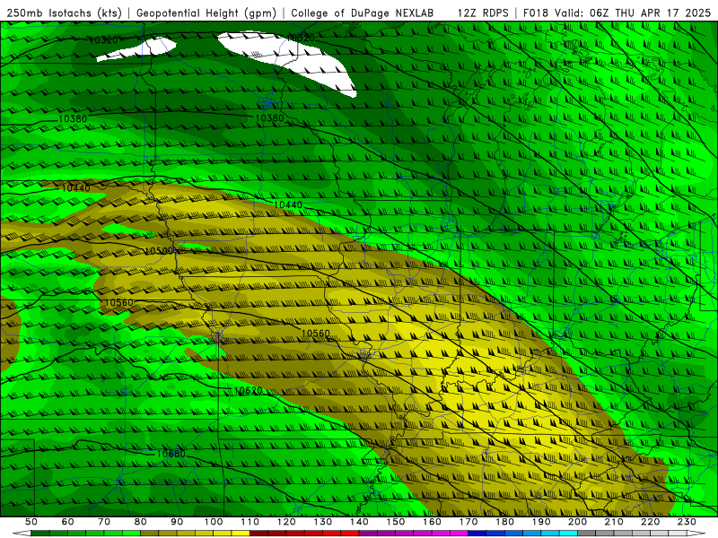This screenshot has height=538, width=718.
Task: Click the 100 value on the color scale
Action: click(x=214, y=522)
